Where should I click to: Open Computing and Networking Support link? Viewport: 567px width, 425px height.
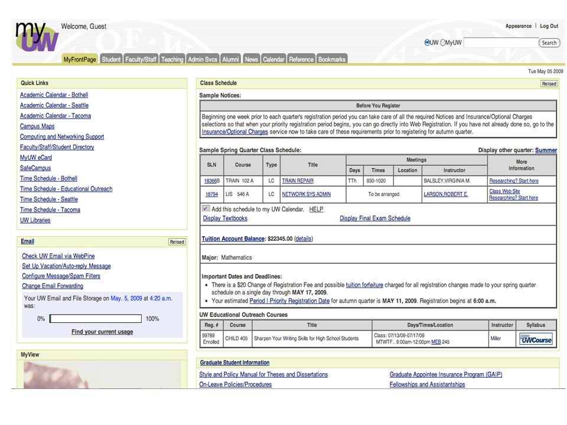[62, 136]
